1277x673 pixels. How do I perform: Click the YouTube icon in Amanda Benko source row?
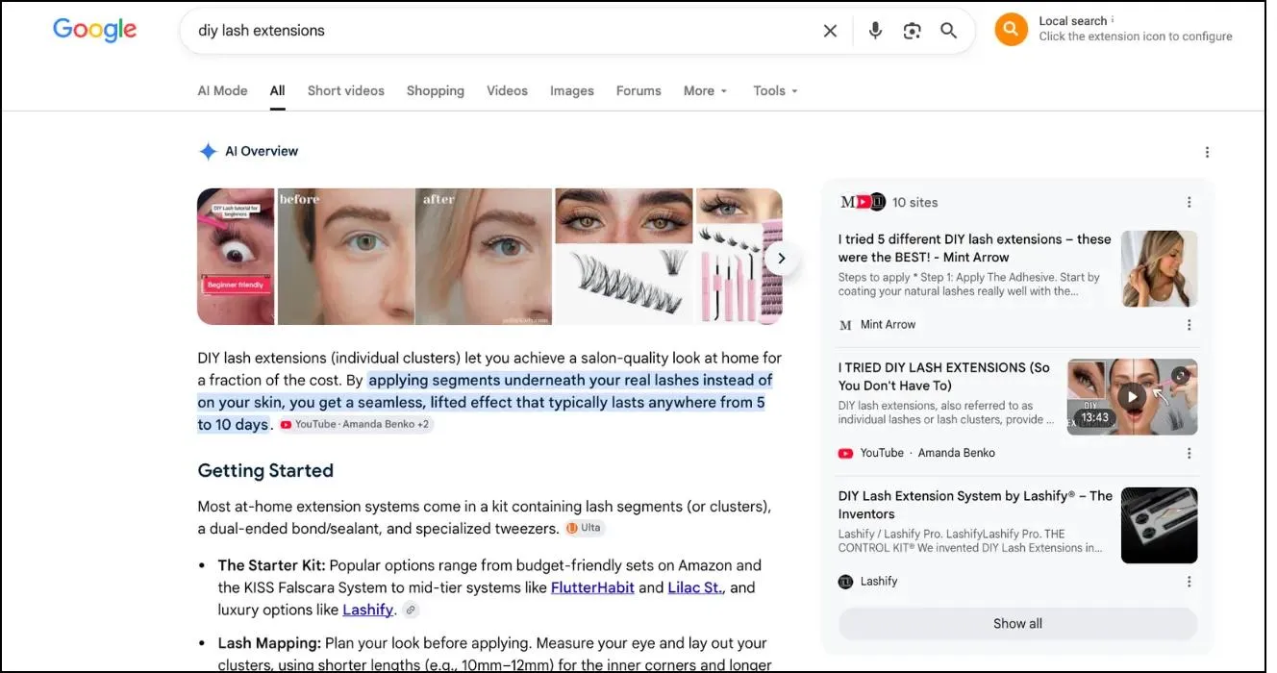[845, 453]
